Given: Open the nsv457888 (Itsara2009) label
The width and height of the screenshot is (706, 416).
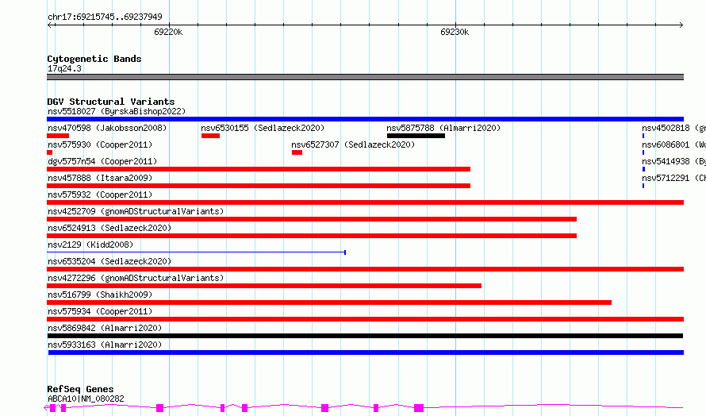Looking at the screenshot, I should pyautogui.click(x=100, y=178).
